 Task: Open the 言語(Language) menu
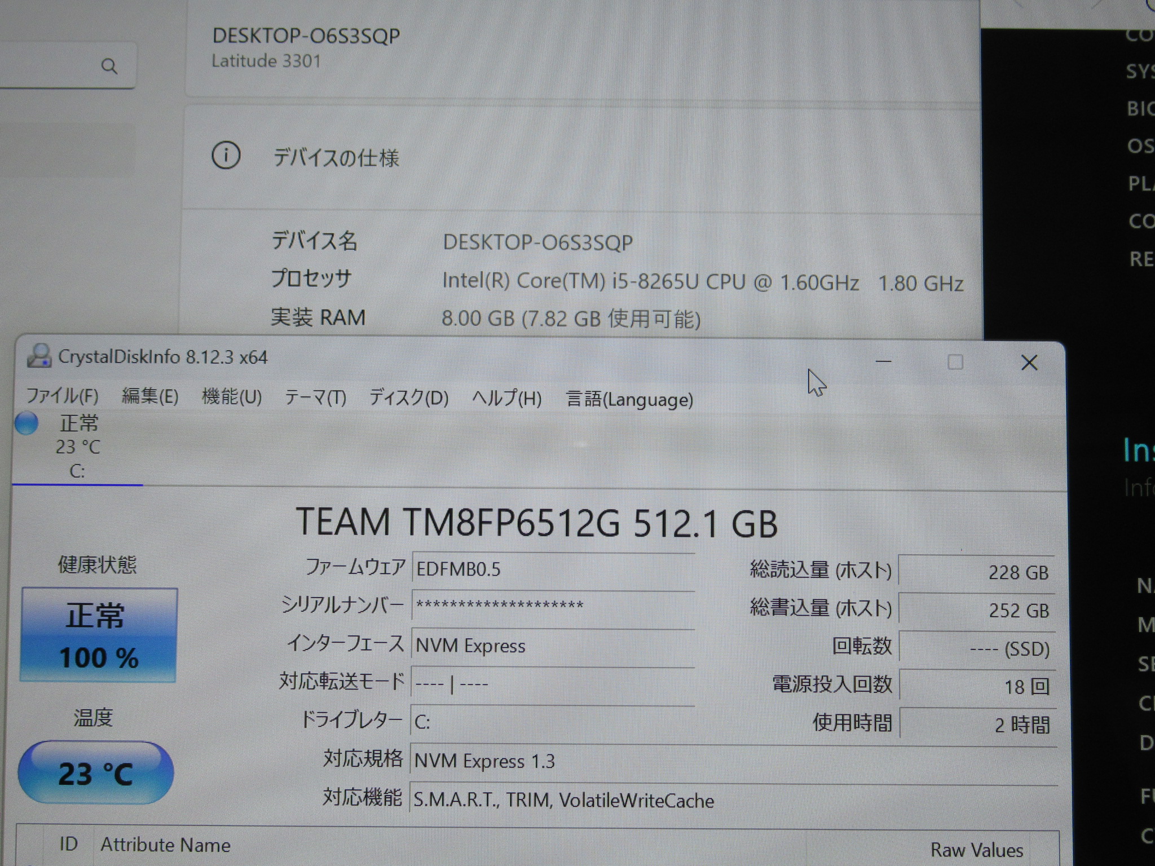click(629, 400)
